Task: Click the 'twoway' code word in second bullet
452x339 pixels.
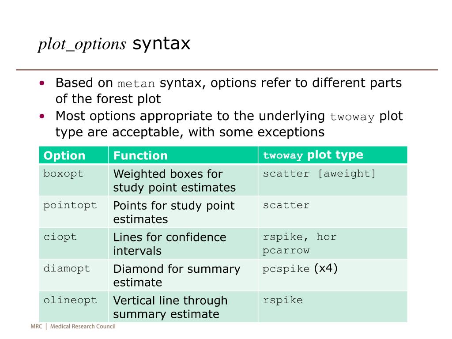Action: pyautogui.click(x=352, y=117)
